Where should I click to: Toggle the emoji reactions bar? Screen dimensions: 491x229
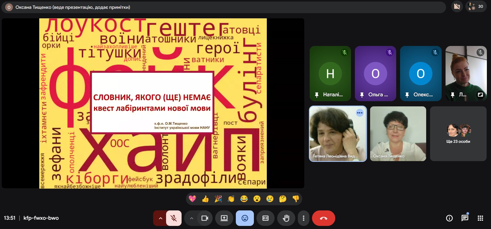point(245,218)
